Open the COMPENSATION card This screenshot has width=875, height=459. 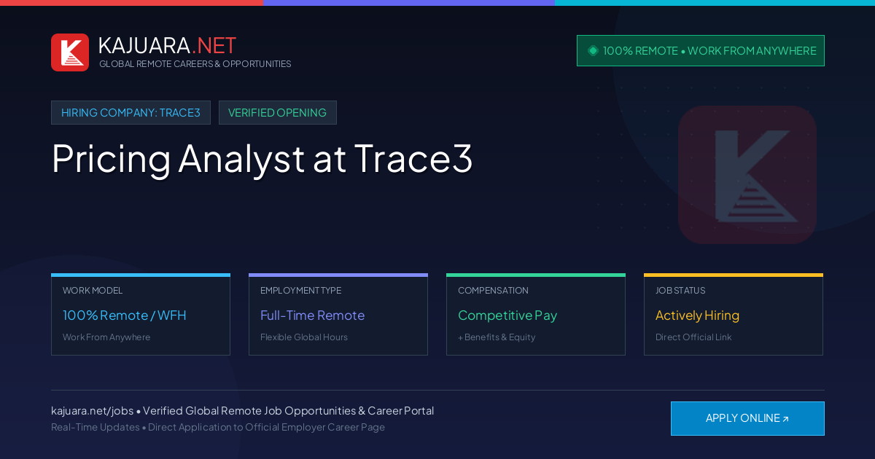click(x=536, y=315)
